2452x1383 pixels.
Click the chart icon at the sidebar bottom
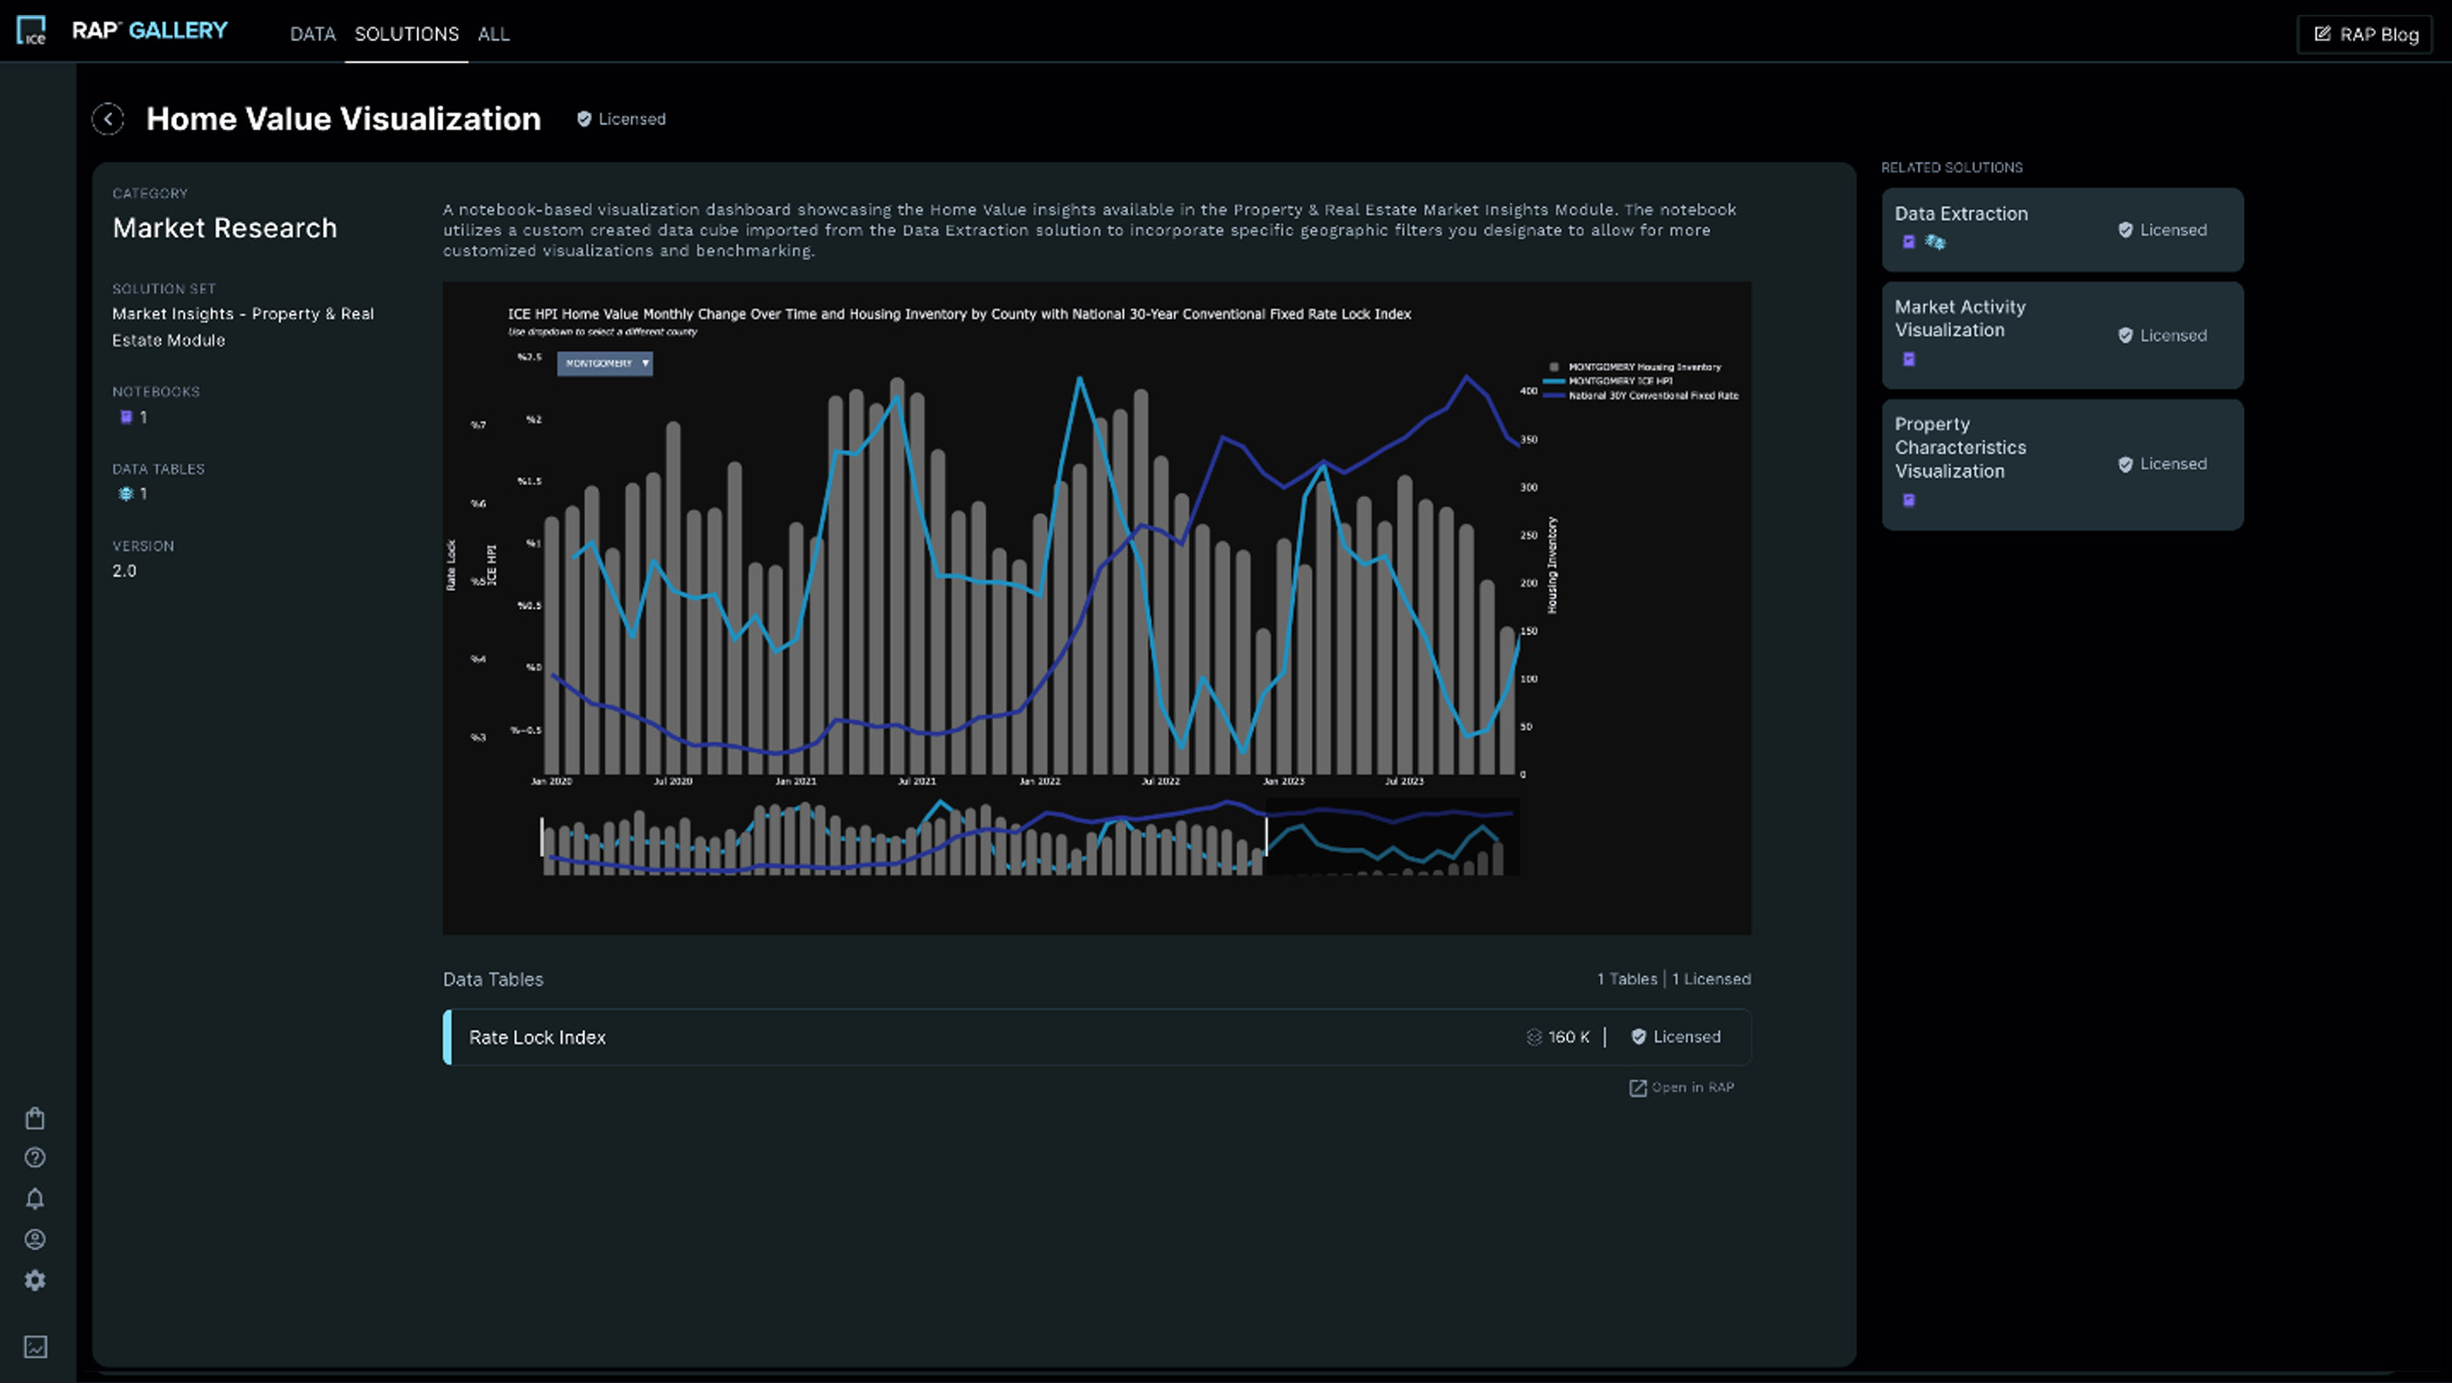tap(35, 1348)
